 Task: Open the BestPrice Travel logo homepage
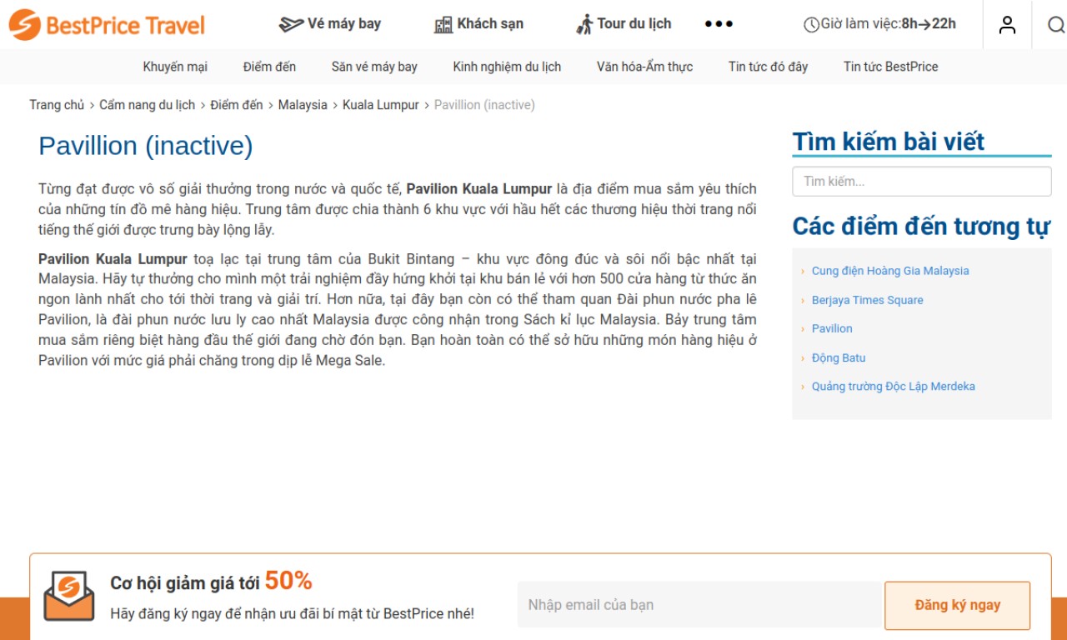pyautogui.click(x=107, y=25)
